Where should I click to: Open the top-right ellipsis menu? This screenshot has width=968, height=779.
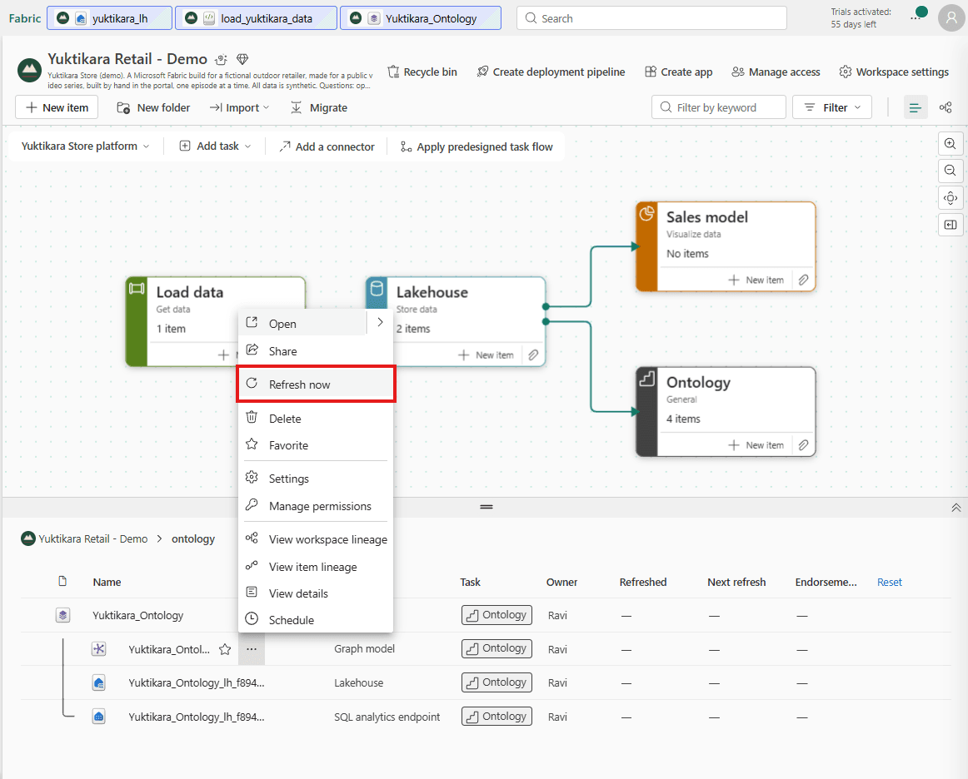point(916,17)
